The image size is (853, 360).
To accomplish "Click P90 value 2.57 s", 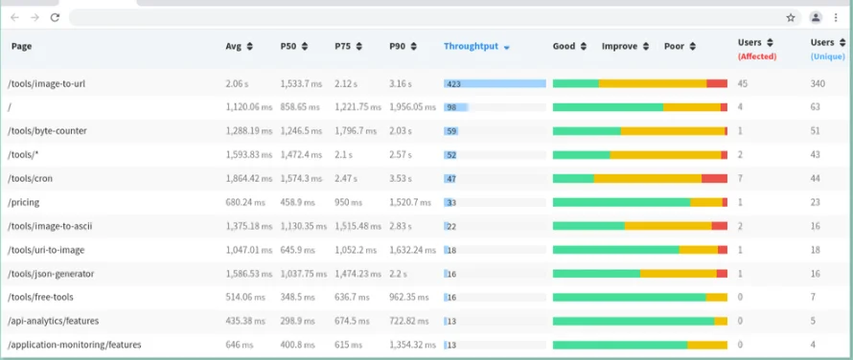I will 401,155.
